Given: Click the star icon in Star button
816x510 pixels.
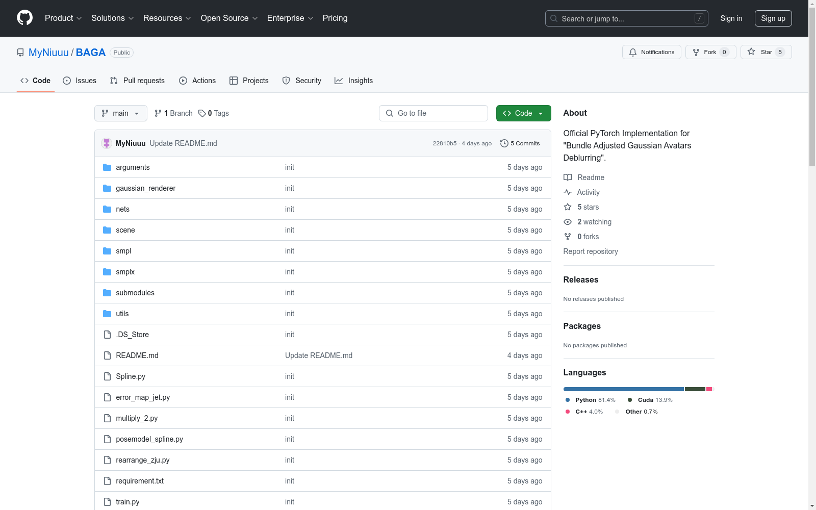Looking at the screenshot, I should [751, 52].
